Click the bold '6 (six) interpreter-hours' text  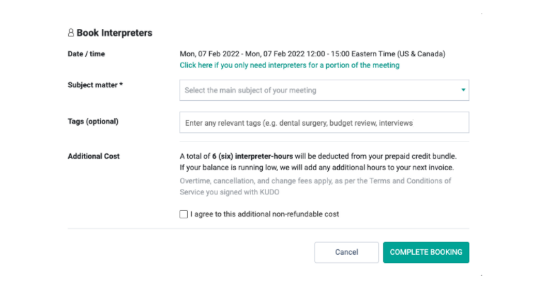[252, 156]
